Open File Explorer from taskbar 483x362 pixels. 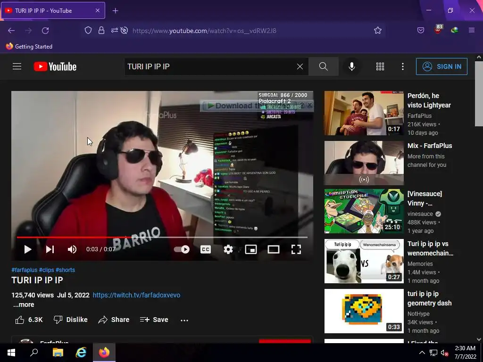point(58,353)
